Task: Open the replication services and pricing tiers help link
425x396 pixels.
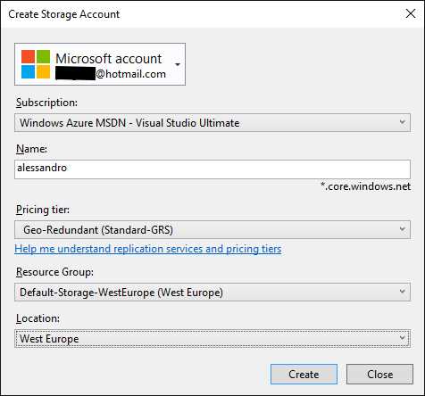Action: [x=148, y=249]
